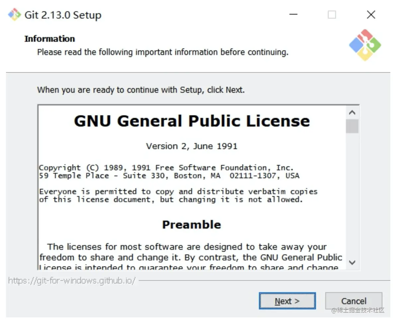Click the 'Copyright (C) 1989, 1991' line
Screen dimensions: 393x322
click(x=166, y=168)
